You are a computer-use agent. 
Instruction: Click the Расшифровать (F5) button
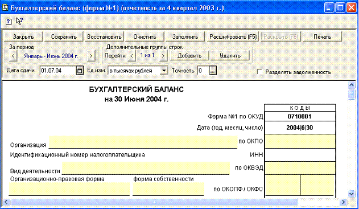pos(233,36)
